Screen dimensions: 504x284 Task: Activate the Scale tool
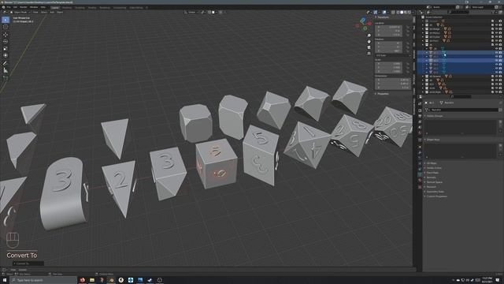[x=6, y=48]
